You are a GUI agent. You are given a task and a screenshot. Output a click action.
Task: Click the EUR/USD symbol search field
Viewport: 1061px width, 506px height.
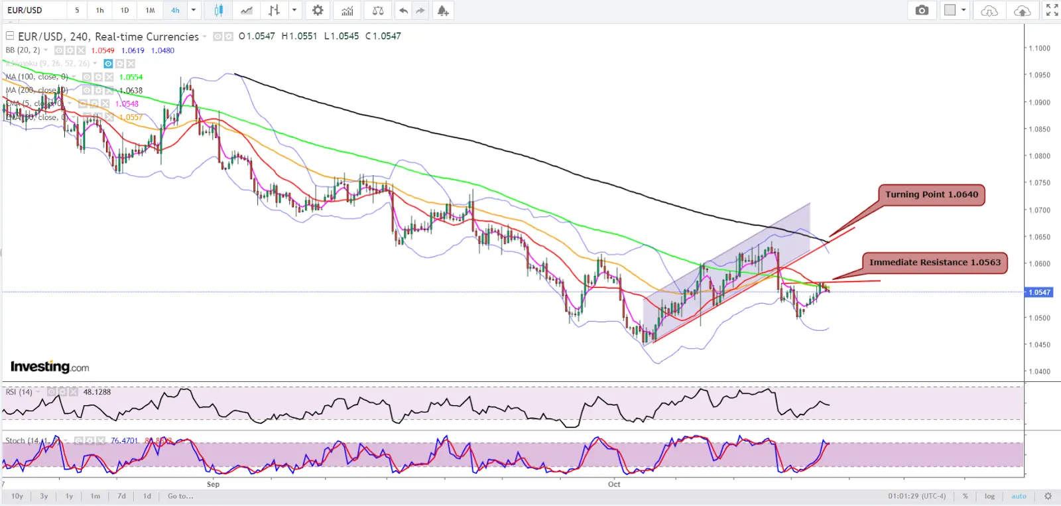(33, 11)
